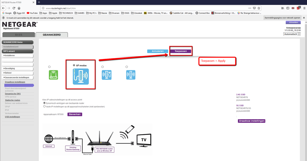Select the router mode radio button
The height and width of the screenshot is (161, 307).
tap(49, 67)
